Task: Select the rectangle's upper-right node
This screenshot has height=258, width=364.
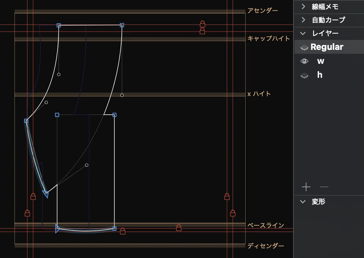Action: (114, 115)
